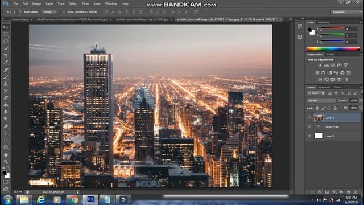Image resolution: width=364 pixels, height=205 pixels.
Task: Add an Invert adjustment
Action: (x=320, y=80)
